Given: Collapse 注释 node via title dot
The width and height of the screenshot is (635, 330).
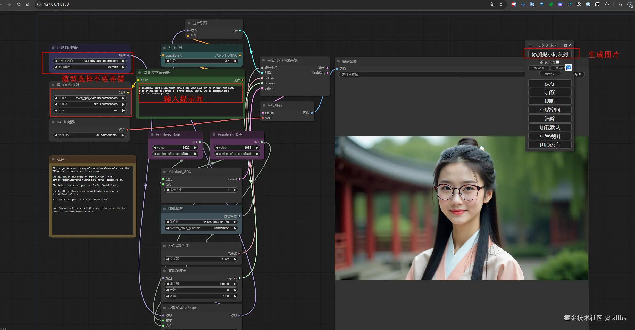Looking at the screenshot, I should pos(53,159).
